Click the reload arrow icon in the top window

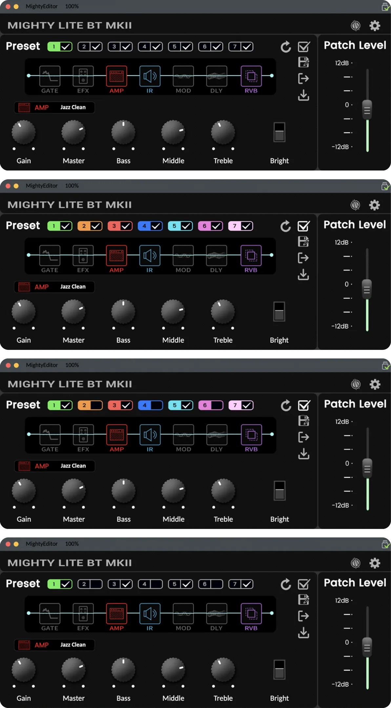click(286, 47)
